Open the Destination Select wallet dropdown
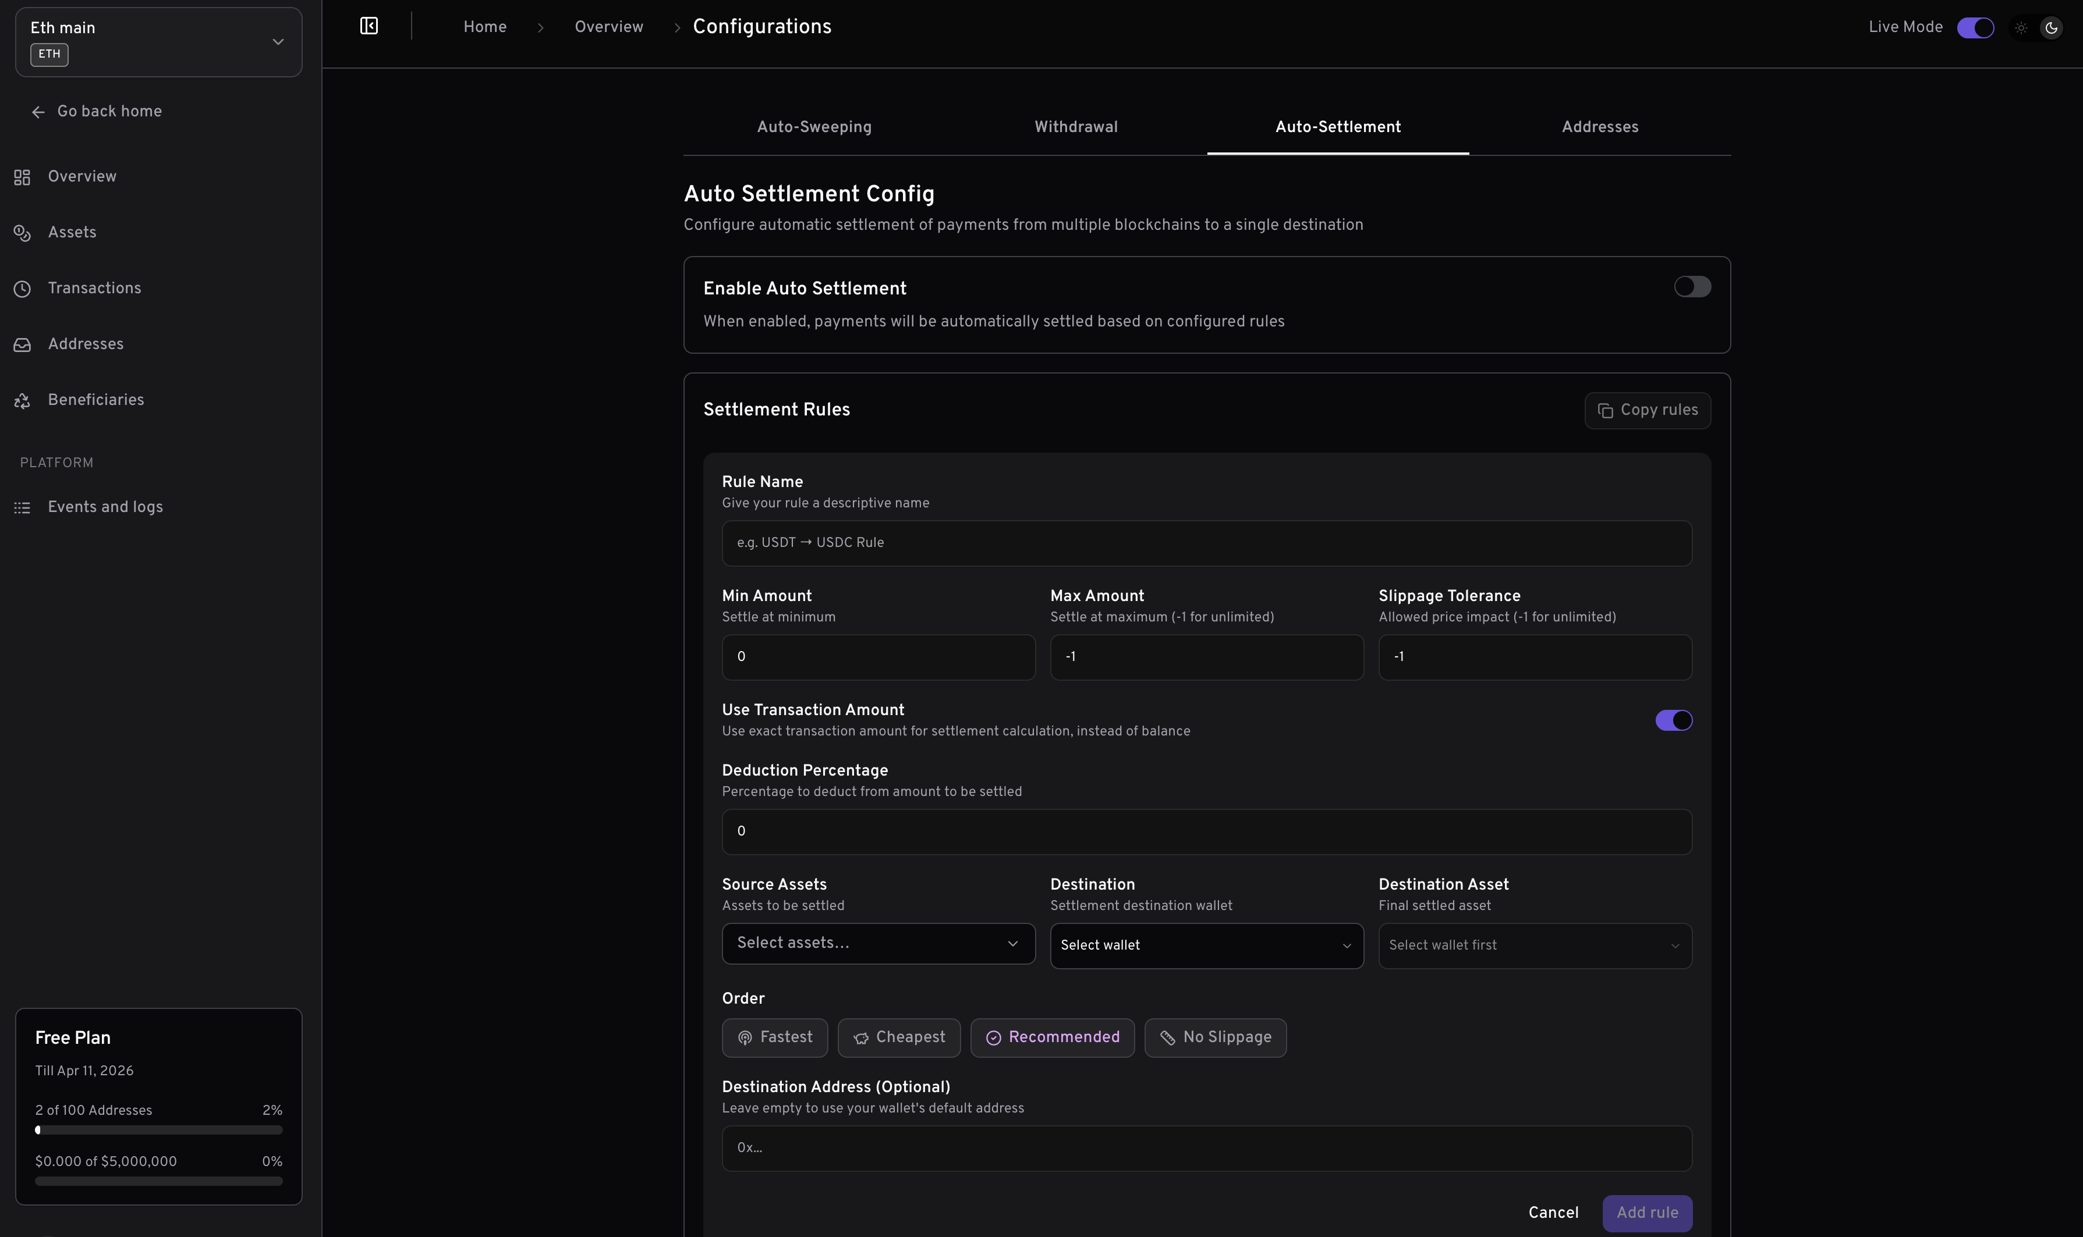Image resolution: width=2083 pixels, height=1237 pixels. (1206, 945)
